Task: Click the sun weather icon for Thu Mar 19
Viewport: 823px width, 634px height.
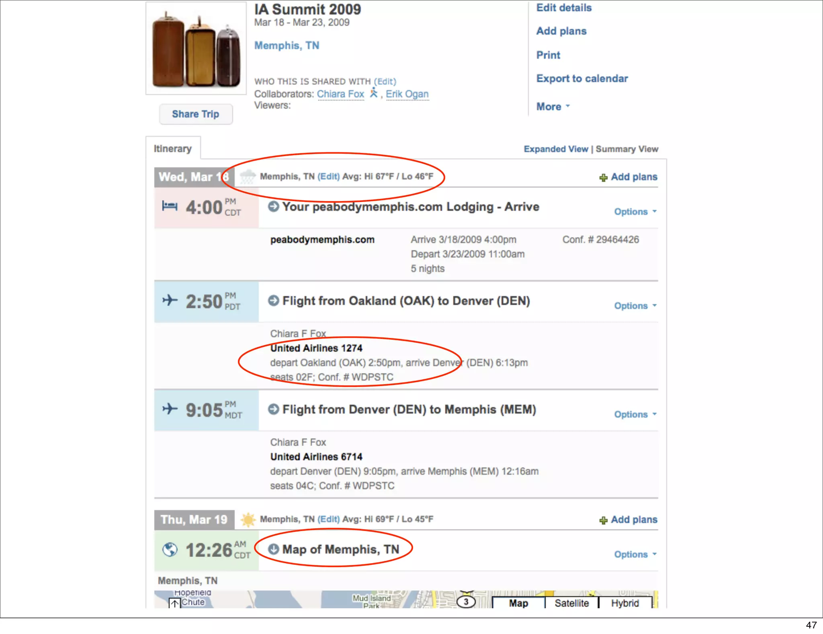Action: (248, 520)
